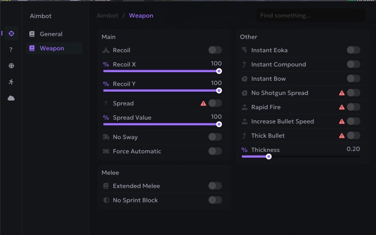376x235 pixels.
Task: Enable the No Sway toggle
Action: tap(215, 137)
